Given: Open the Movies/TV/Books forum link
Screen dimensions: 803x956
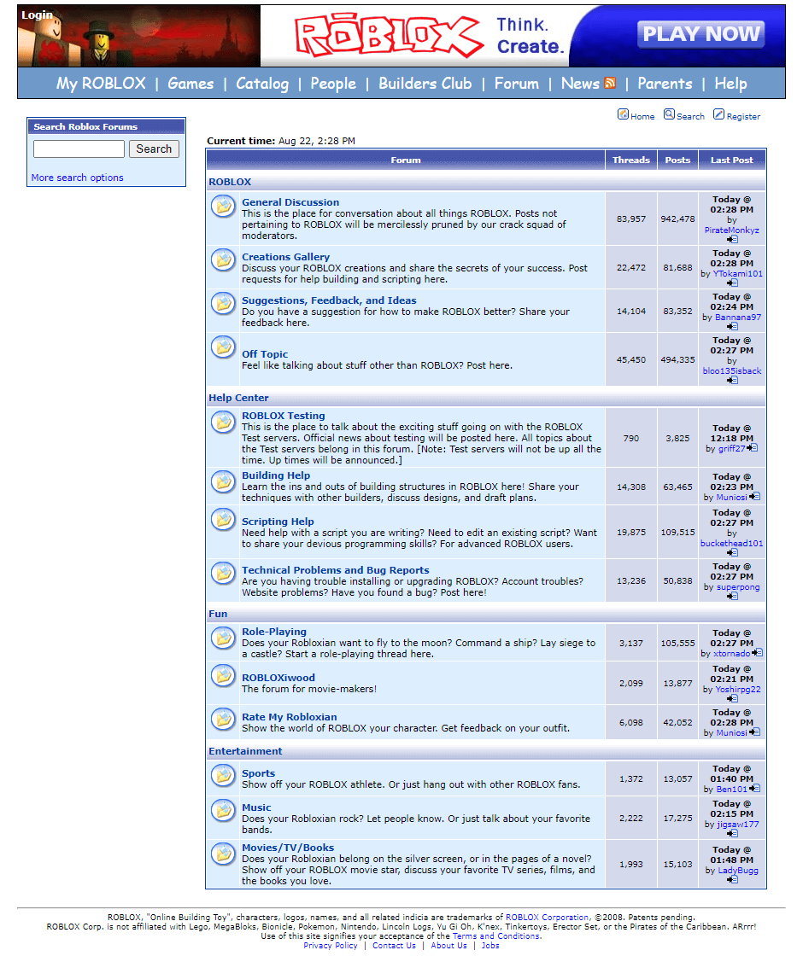Looking at the screenshot, I should click(288, 848).
